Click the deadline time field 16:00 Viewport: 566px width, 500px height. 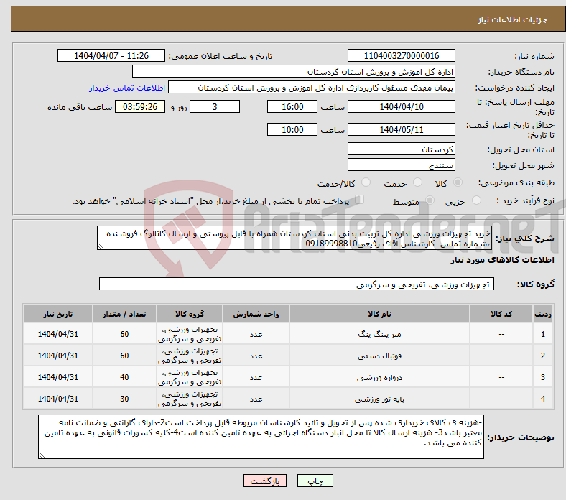292,106
